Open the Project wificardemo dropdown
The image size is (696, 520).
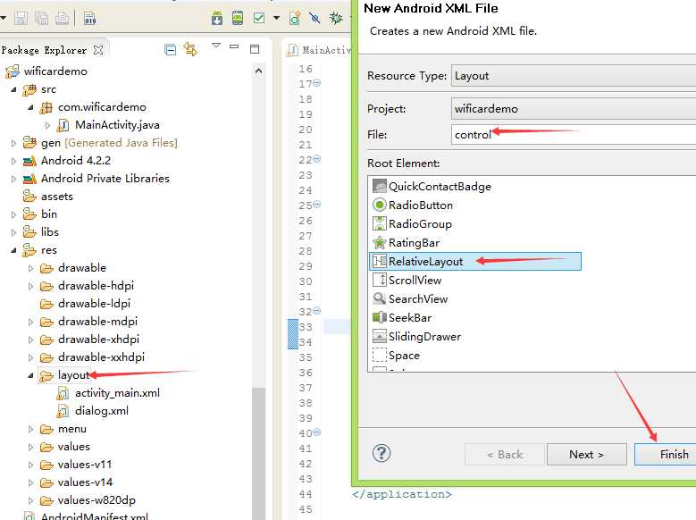point(573,109)
